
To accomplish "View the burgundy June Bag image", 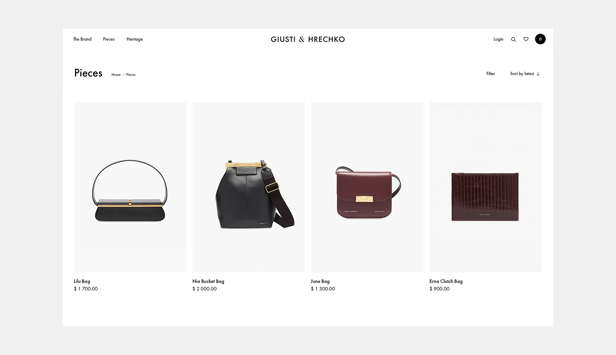I will point(367,187).
